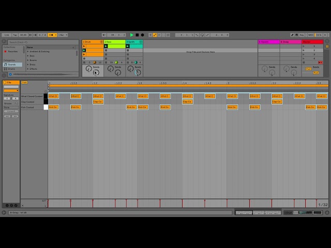Toggle the Follow playback icon

pyautogui.click(x=104, y=35)
